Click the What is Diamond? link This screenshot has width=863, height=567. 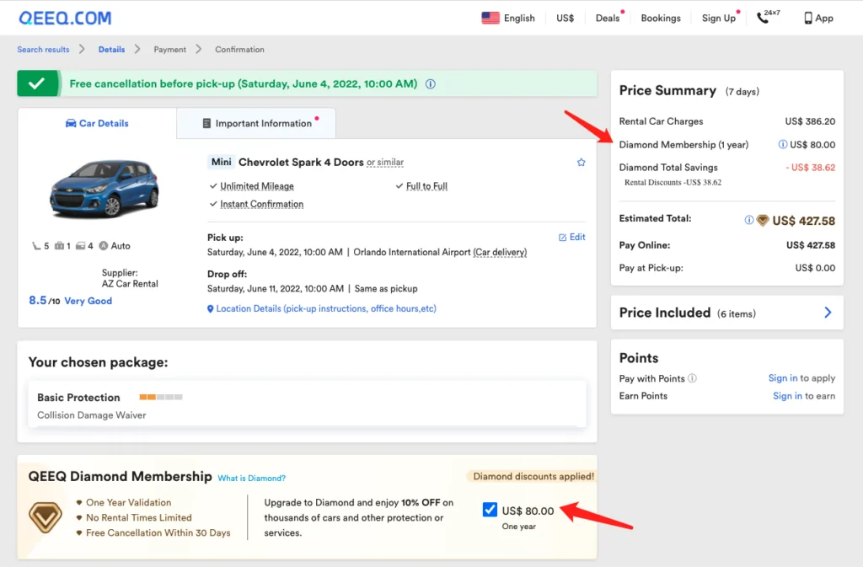[x=251, y=479]
